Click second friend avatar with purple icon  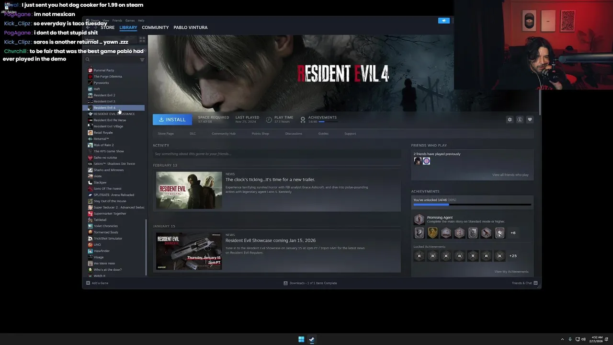[x=426, y=161]
